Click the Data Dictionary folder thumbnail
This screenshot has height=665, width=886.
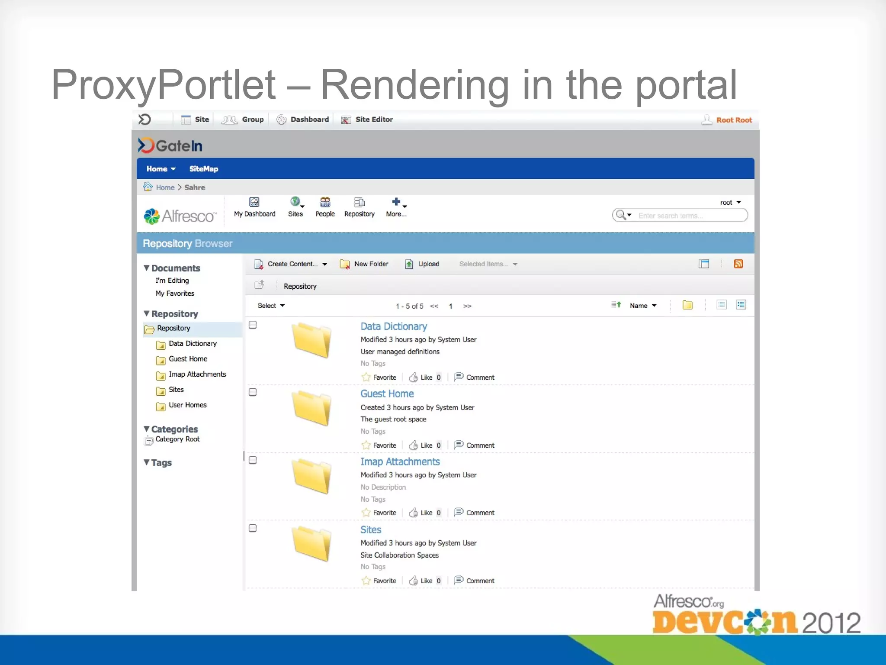pos(312,340)
